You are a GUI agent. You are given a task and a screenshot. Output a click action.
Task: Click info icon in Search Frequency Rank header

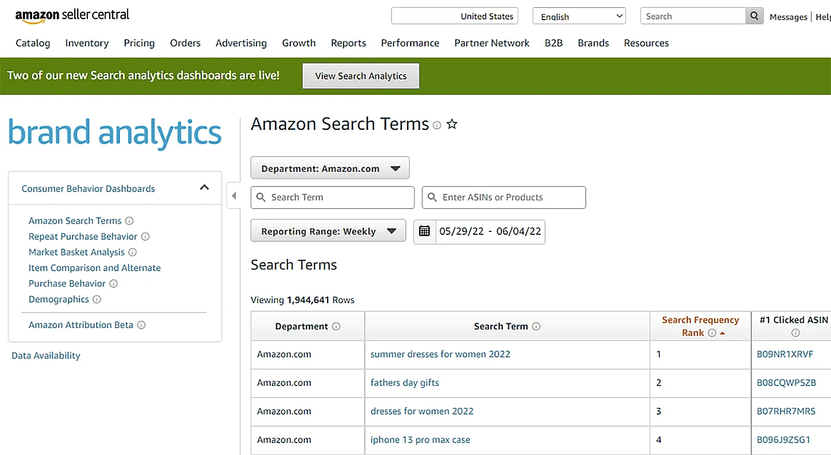click(712, 333)
